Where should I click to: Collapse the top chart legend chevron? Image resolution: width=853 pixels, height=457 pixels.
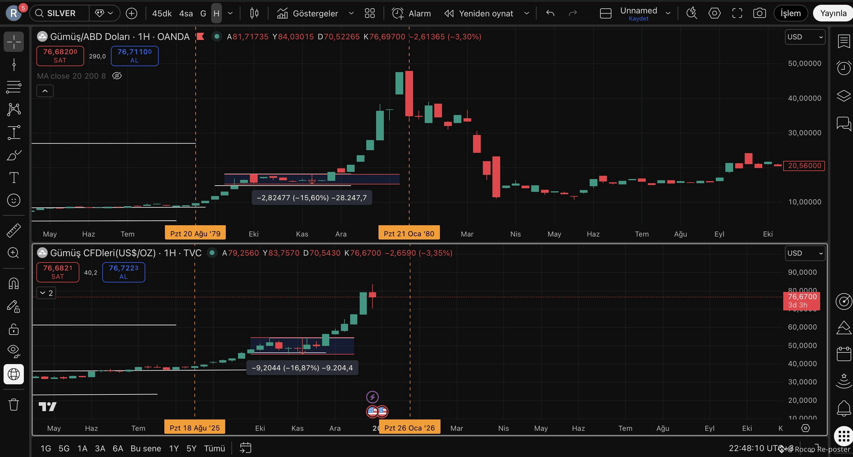click(x=45, y=91)
